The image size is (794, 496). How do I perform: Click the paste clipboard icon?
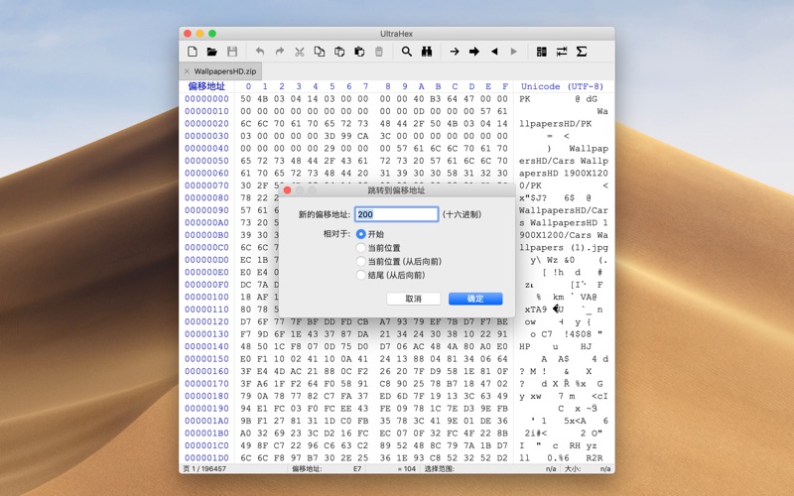pos(339,52)
